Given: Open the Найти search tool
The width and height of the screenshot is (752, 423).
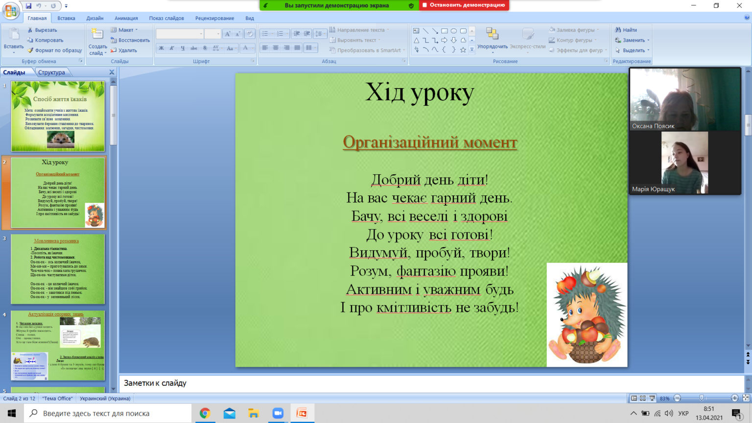Looking at the screenshot, I should (626, 30).
